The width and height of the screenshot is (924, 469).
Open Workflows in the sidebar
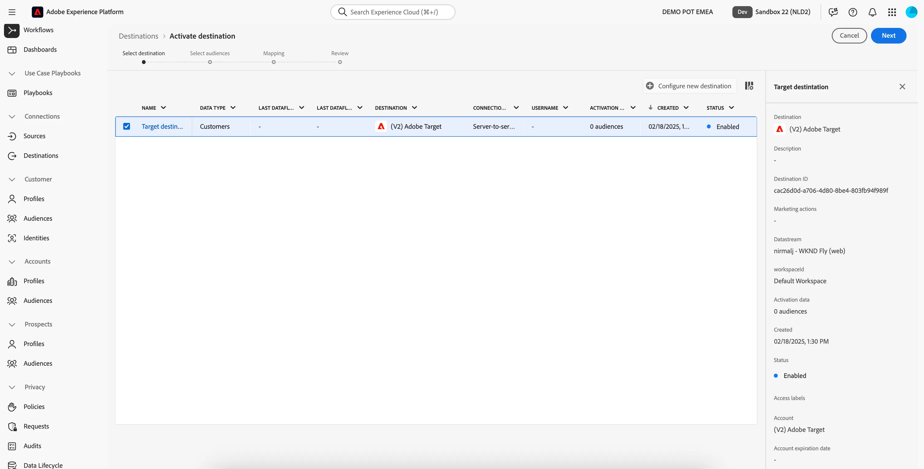pyautogui.click(x=38, y=30)
